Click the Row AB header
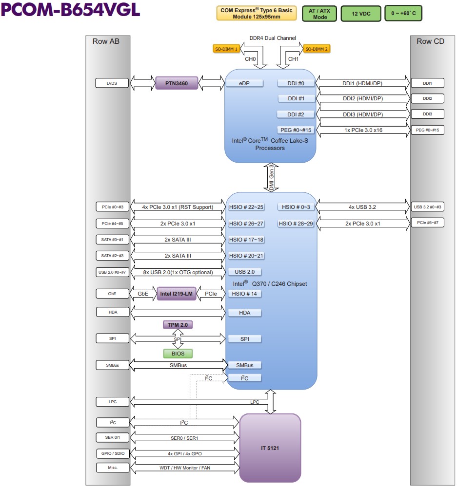The height and width of the screenshot is (486, 457). pyautogui.click(x=106, y=41)
